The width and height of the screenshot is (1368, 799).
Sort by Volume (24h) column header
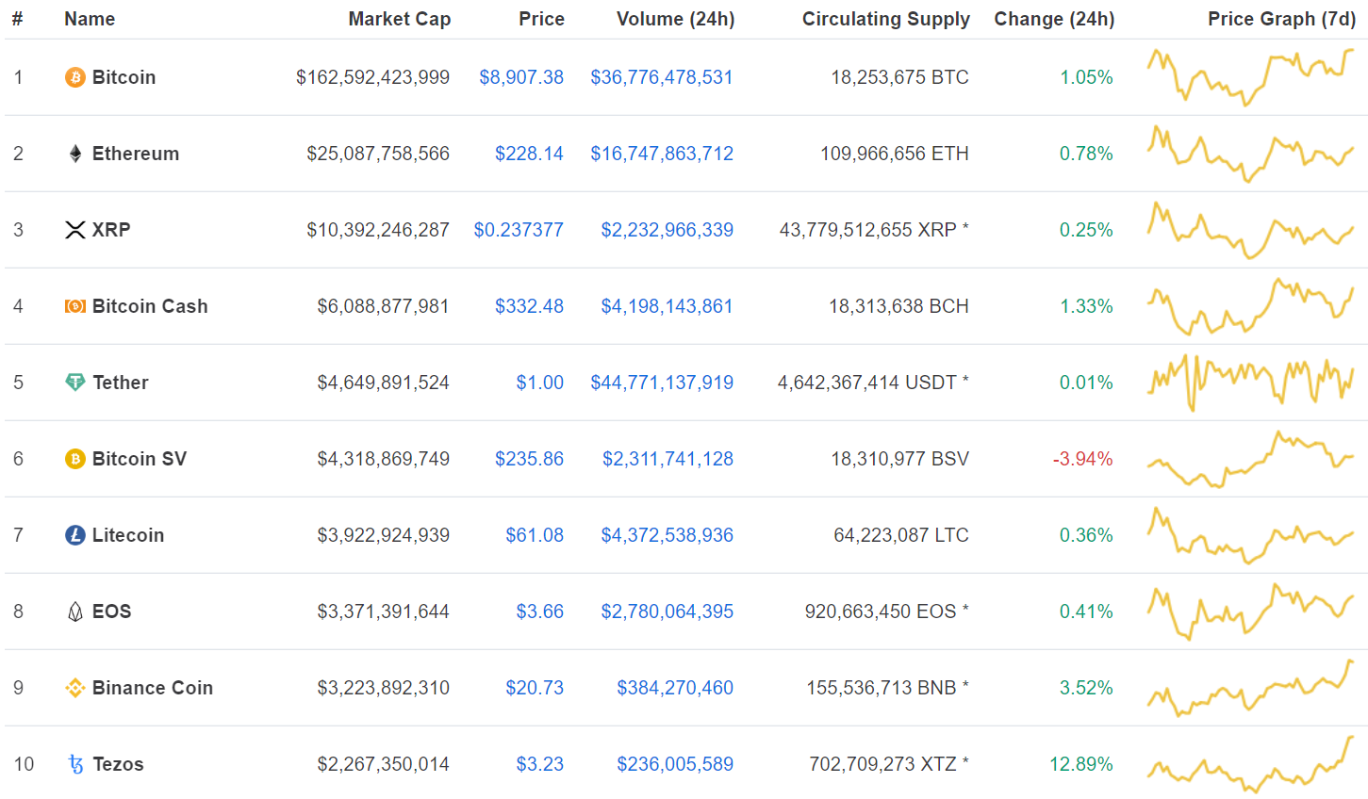pyautogui.click(x=676, y=19)
